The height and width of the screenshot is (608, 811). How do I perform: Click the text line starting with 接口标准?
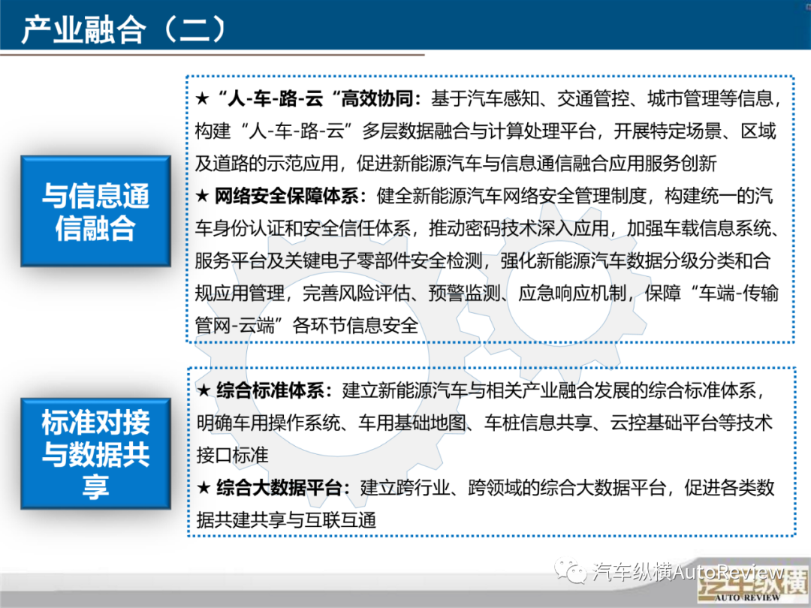[x=231, y=455]
